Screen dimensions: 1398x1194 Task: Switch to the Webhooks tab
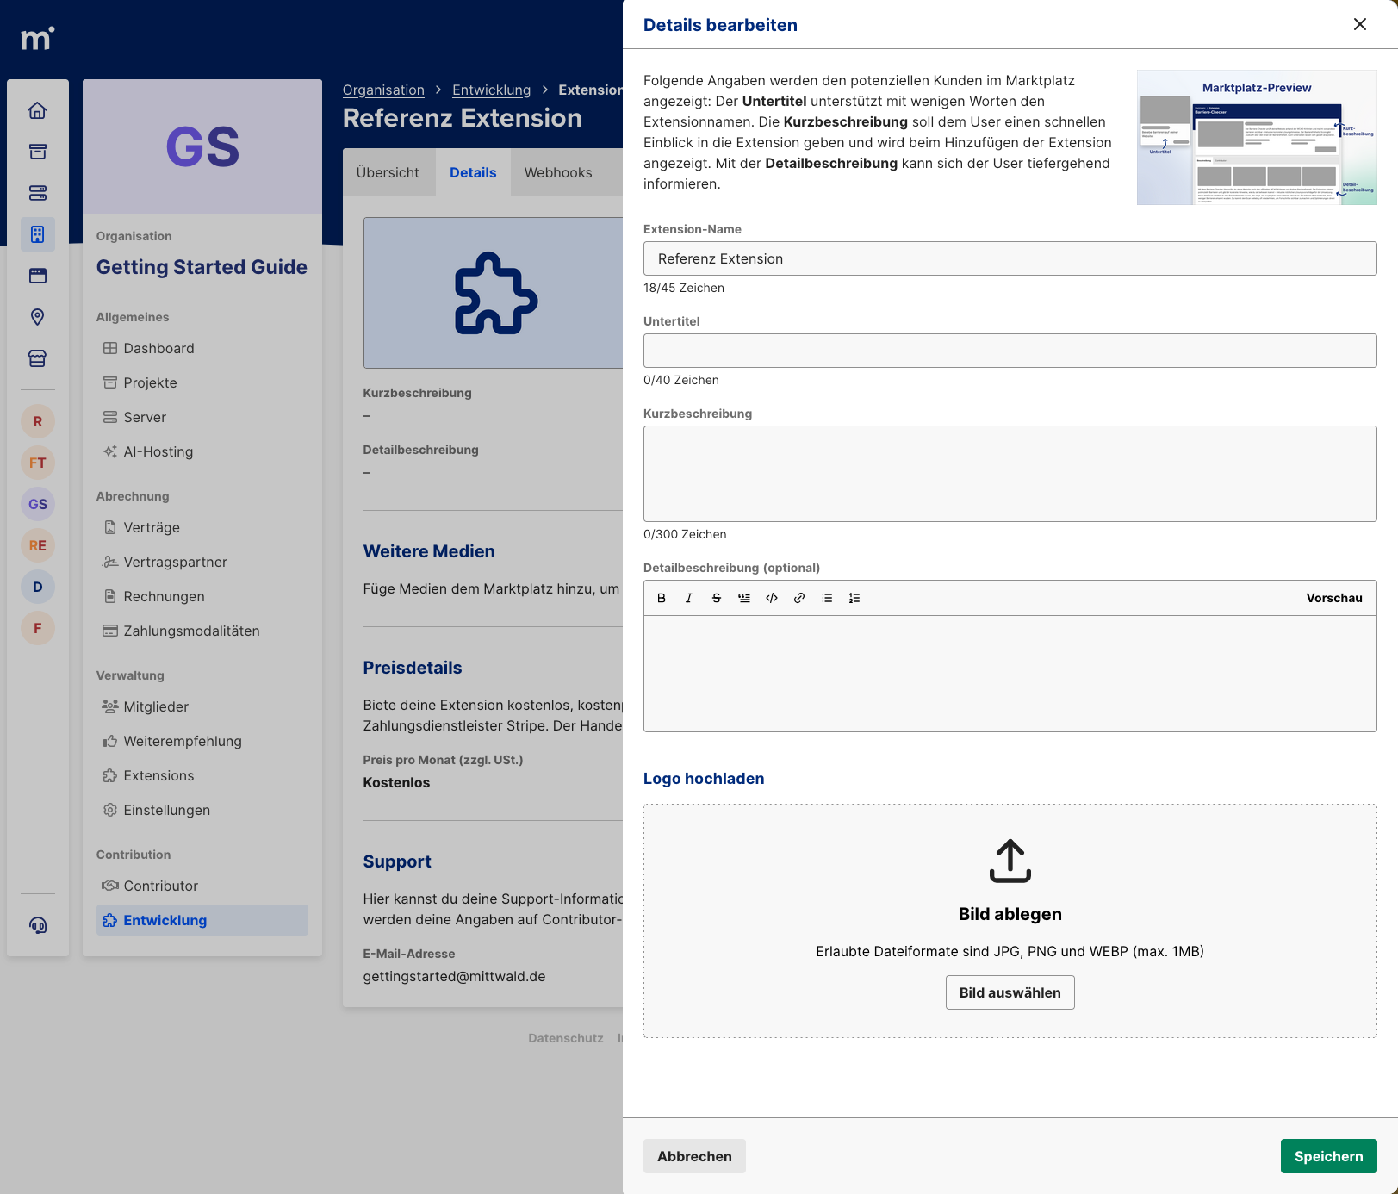[x=557, y=172]
